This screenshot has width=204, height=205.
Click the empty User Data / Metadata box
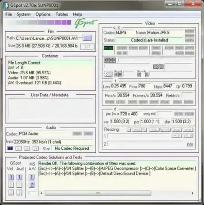[x=50, y=109]
